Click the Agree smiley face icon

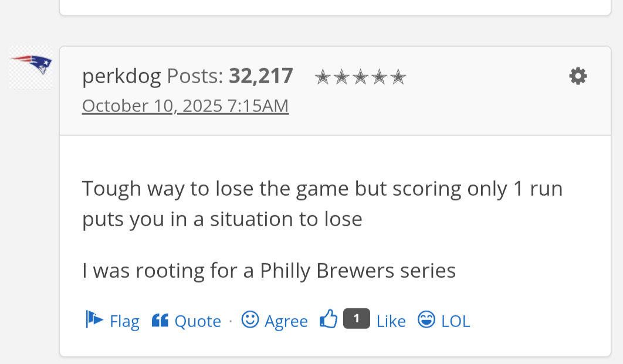coord(250,319)
